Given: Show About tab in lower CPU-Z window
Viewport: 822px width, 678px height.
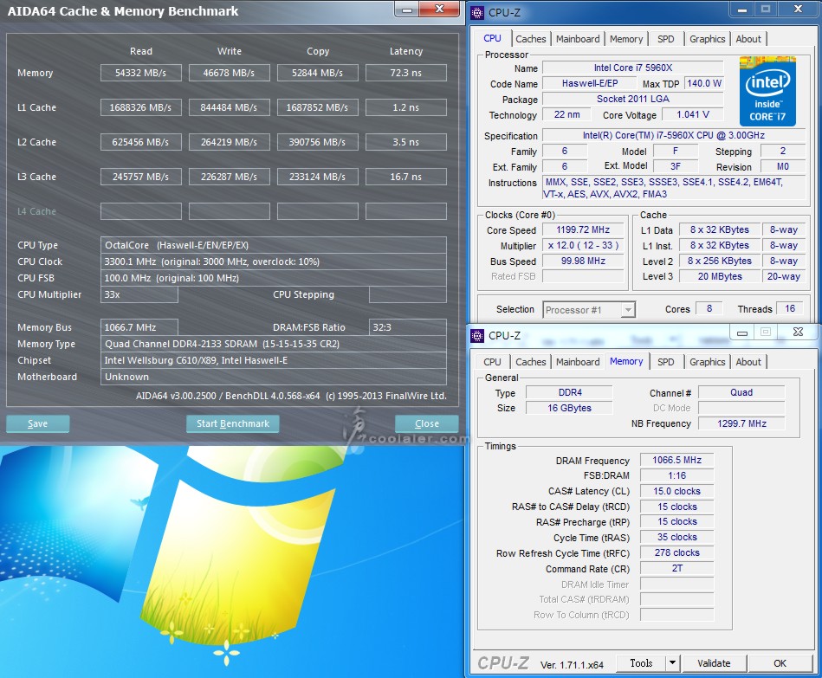Looking at the screenshot, I should click(x=748, y=362).
